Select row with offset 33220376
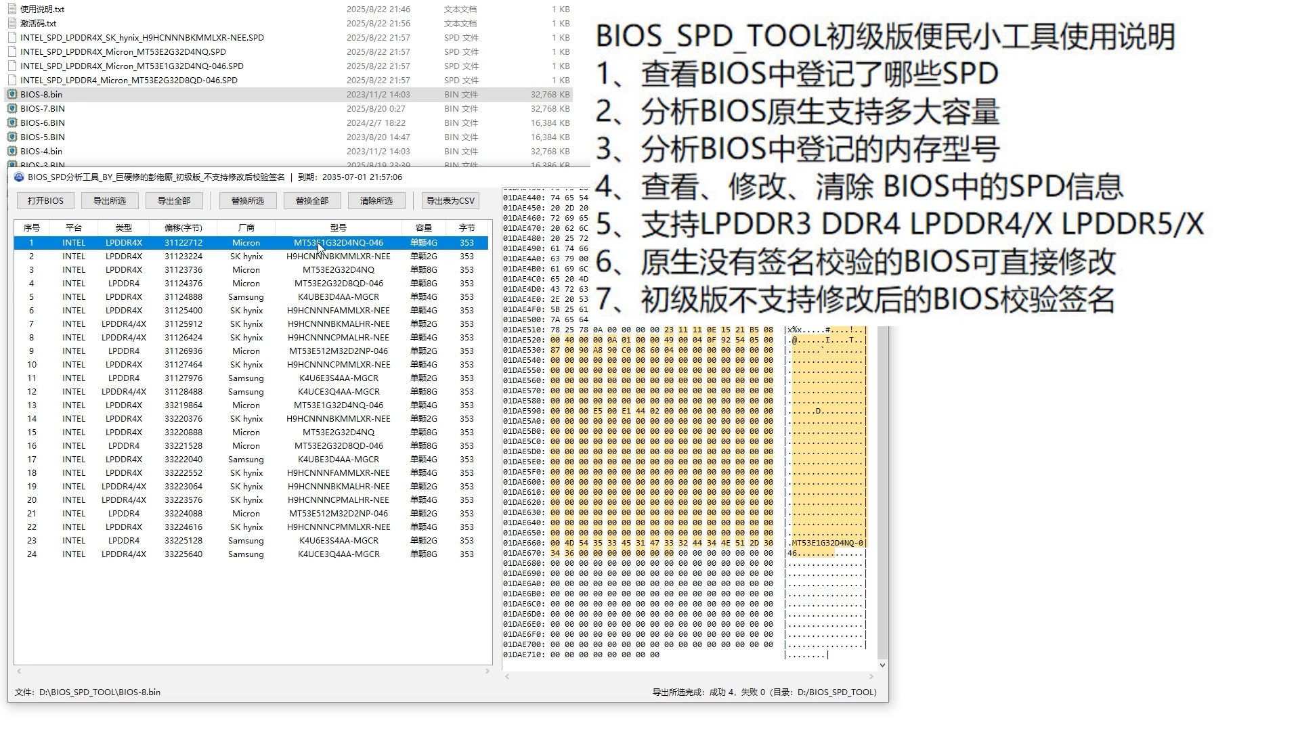The width and height of the screenshot is (1300, 731). (x=251, y=419)
